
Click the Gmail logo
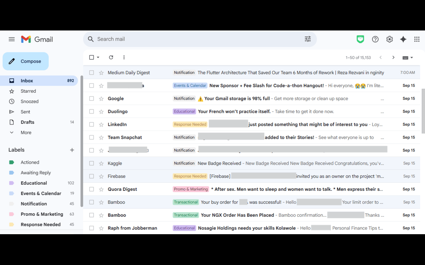point(37,39)
